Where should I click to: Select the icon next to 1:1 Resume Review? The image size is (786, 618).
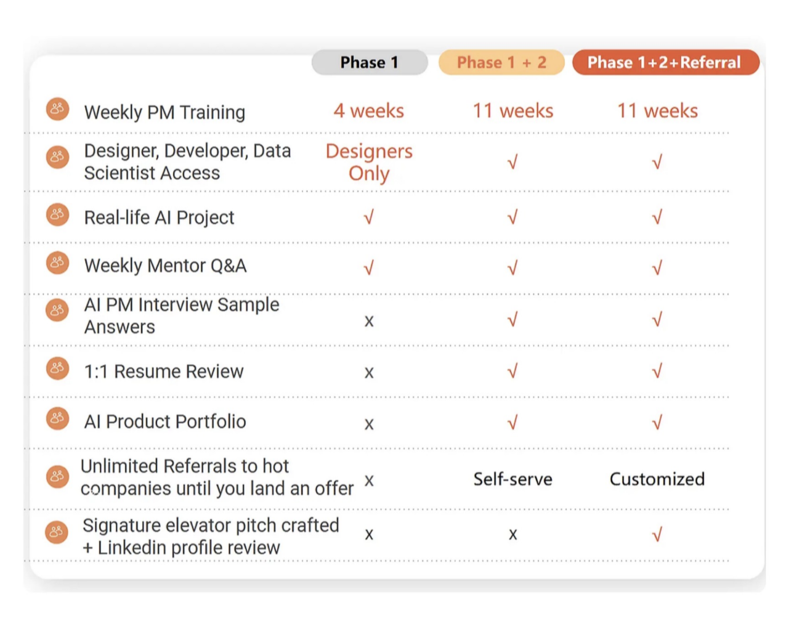(57, 368)
